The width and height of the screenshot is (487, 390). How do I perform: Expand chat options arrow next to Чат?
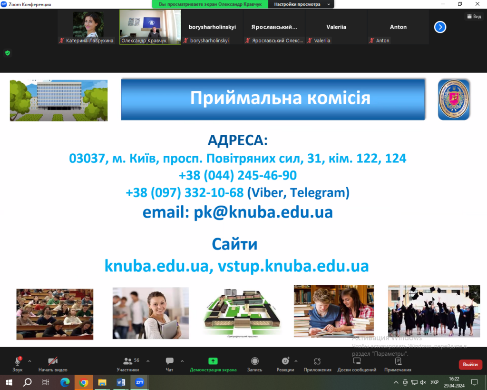coord(182,361)
